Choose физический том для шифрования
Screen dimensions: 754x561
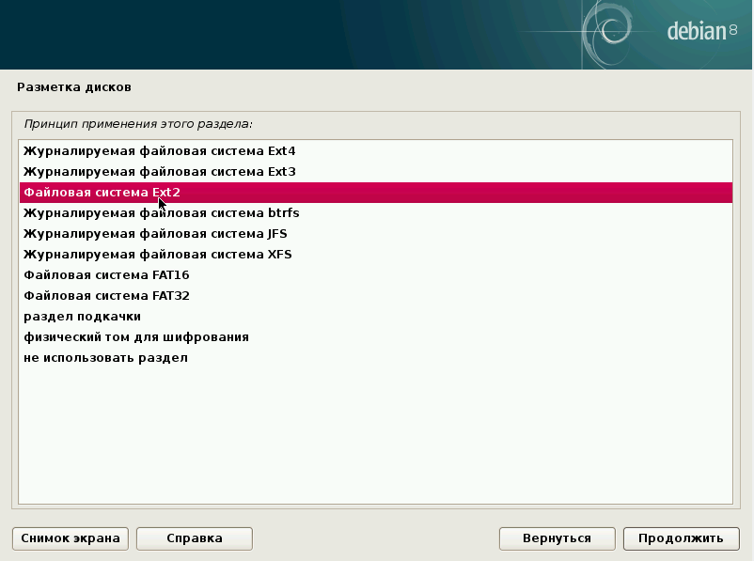pyautogui.click(x=136, y=337)
